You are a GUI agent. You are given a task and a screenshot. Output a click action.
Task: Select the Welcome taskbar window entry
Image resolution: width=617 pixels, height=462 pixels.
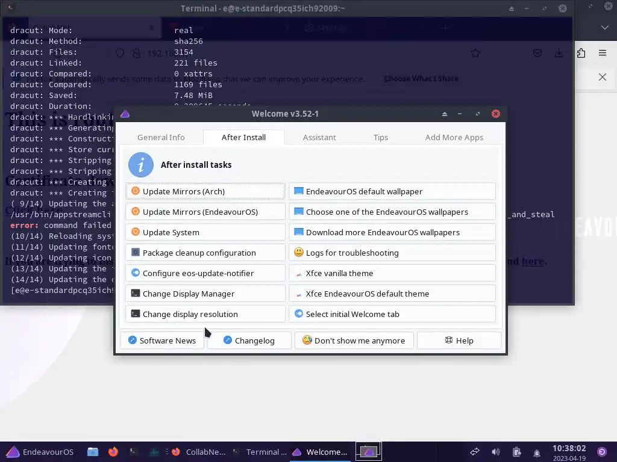(x=321, y=452)
